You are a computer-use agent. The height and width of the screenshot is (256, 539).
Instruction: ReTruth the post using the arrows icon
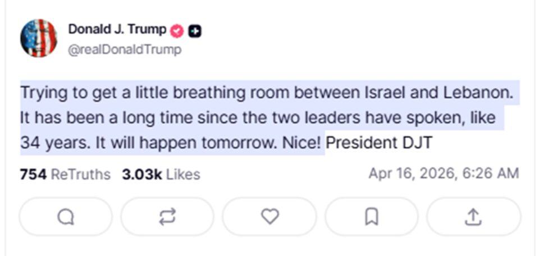coord(167,217)
